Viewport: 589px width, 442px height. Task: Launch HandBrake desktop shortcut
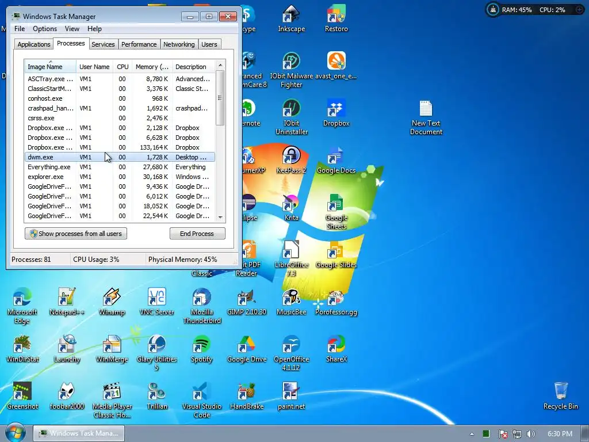tap(246, 396)
